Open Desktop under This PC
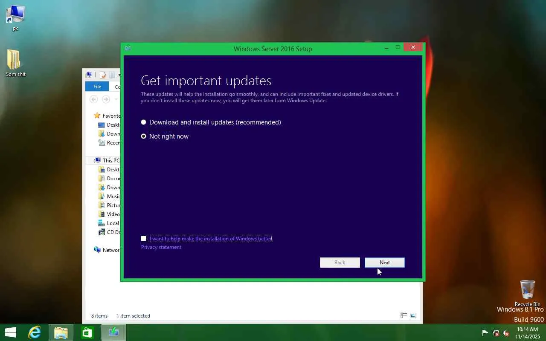546x341 pixels. pos(110,170)
